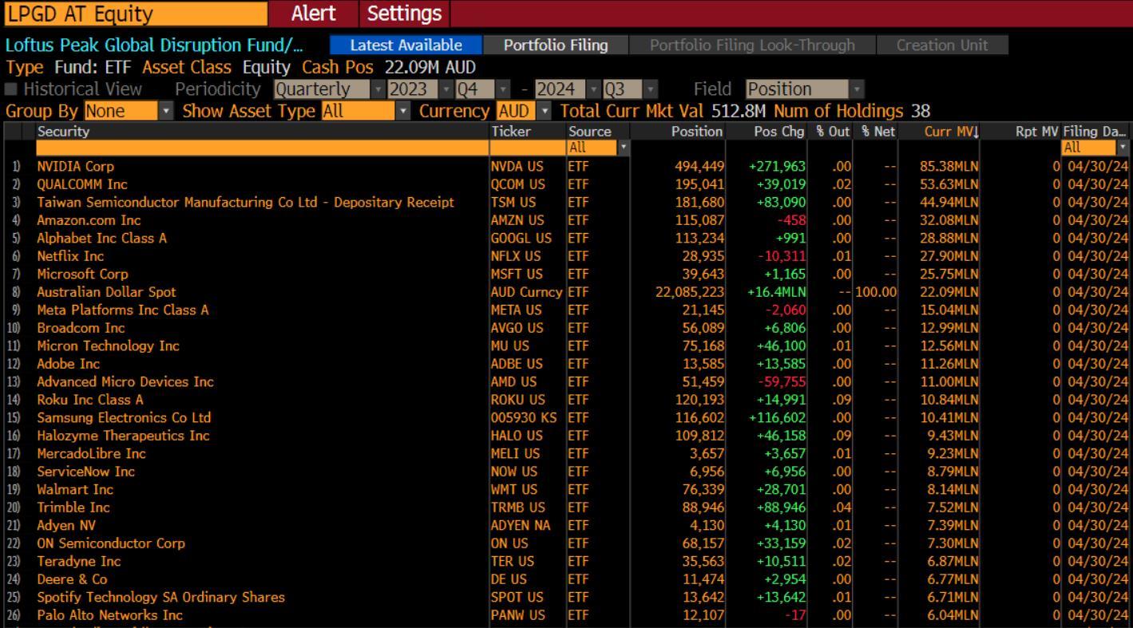Select the Meta Platforms Inc Class A row
Screen dimensions: 1133x628
tap(566, 310)
